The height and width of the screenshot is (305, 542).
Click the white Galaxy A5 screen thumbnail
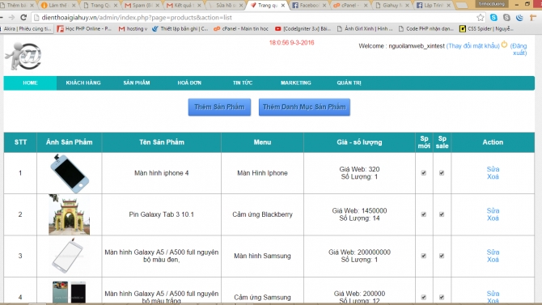tap(68, 256)
